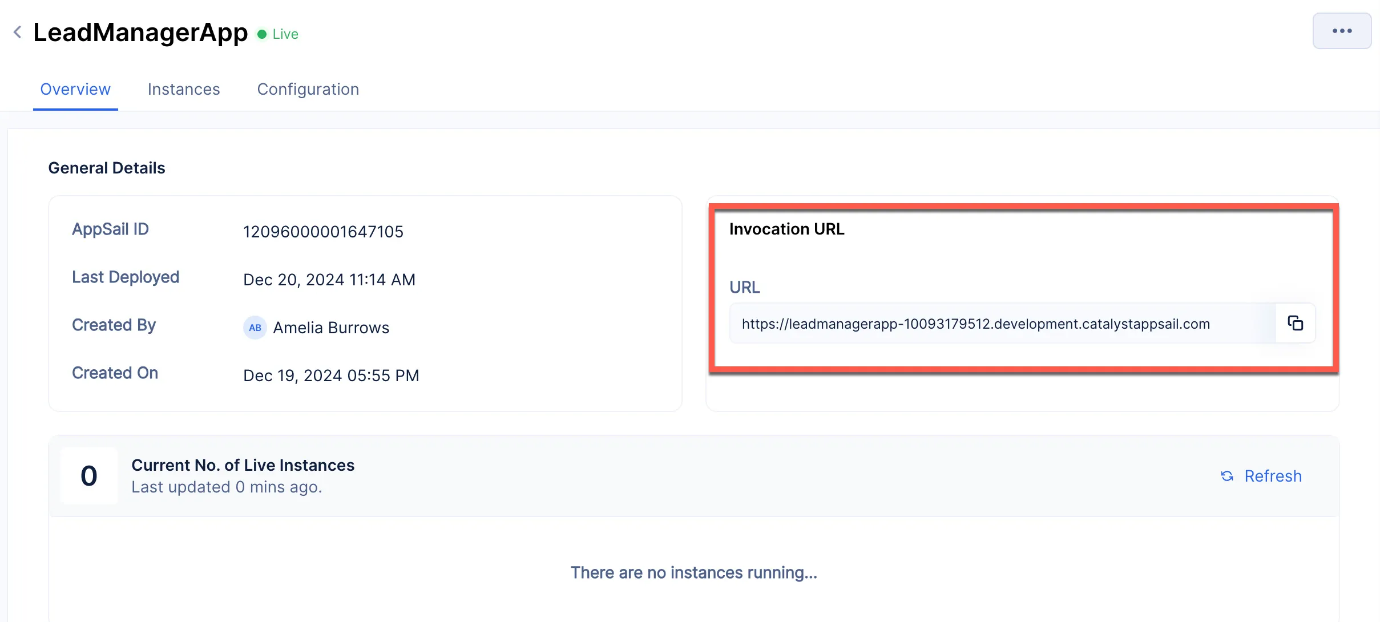
Task: Click the Current No. of Live Instances heading
Action: point(243,465)
